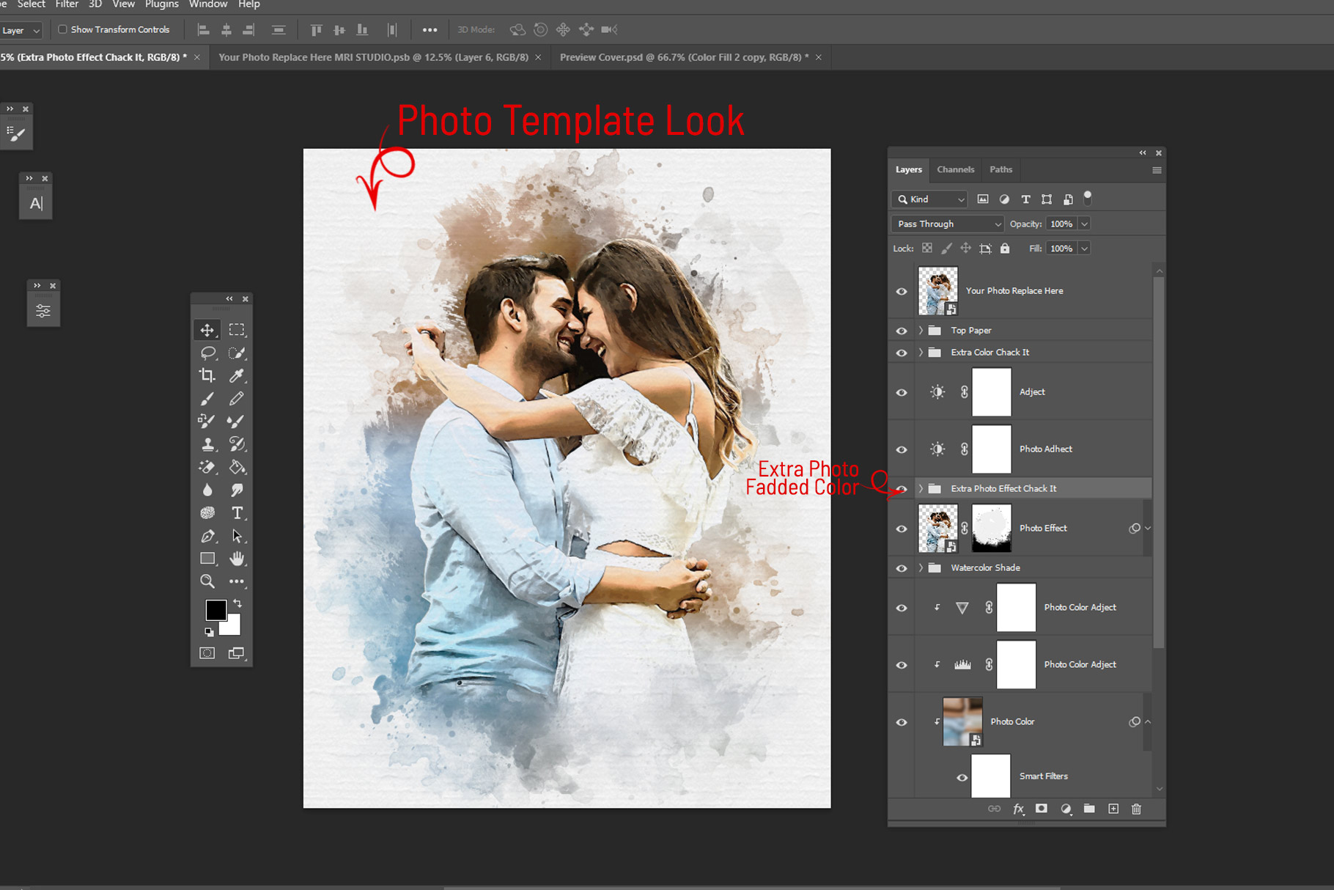Open the Fill slider dropdown arrow

(x=1084, y=249)
